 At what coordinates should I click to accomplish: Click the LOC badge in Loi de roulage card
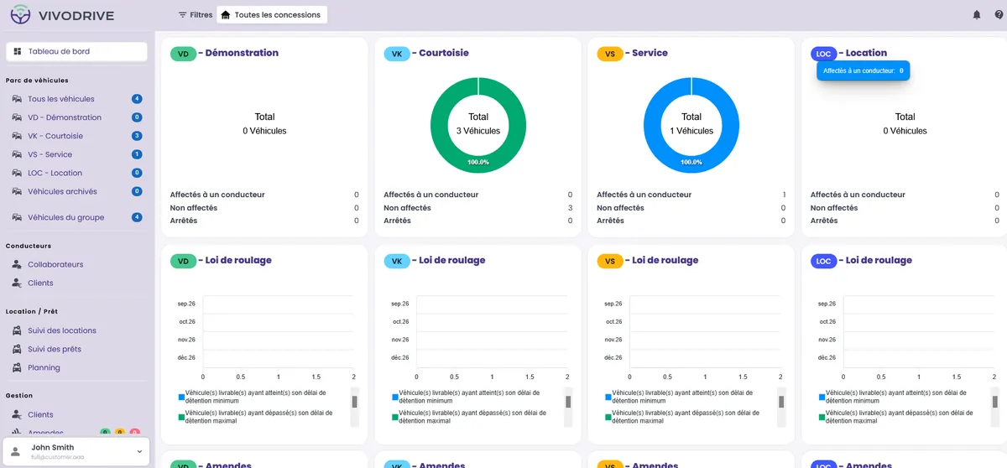click(x=823, y=261)
